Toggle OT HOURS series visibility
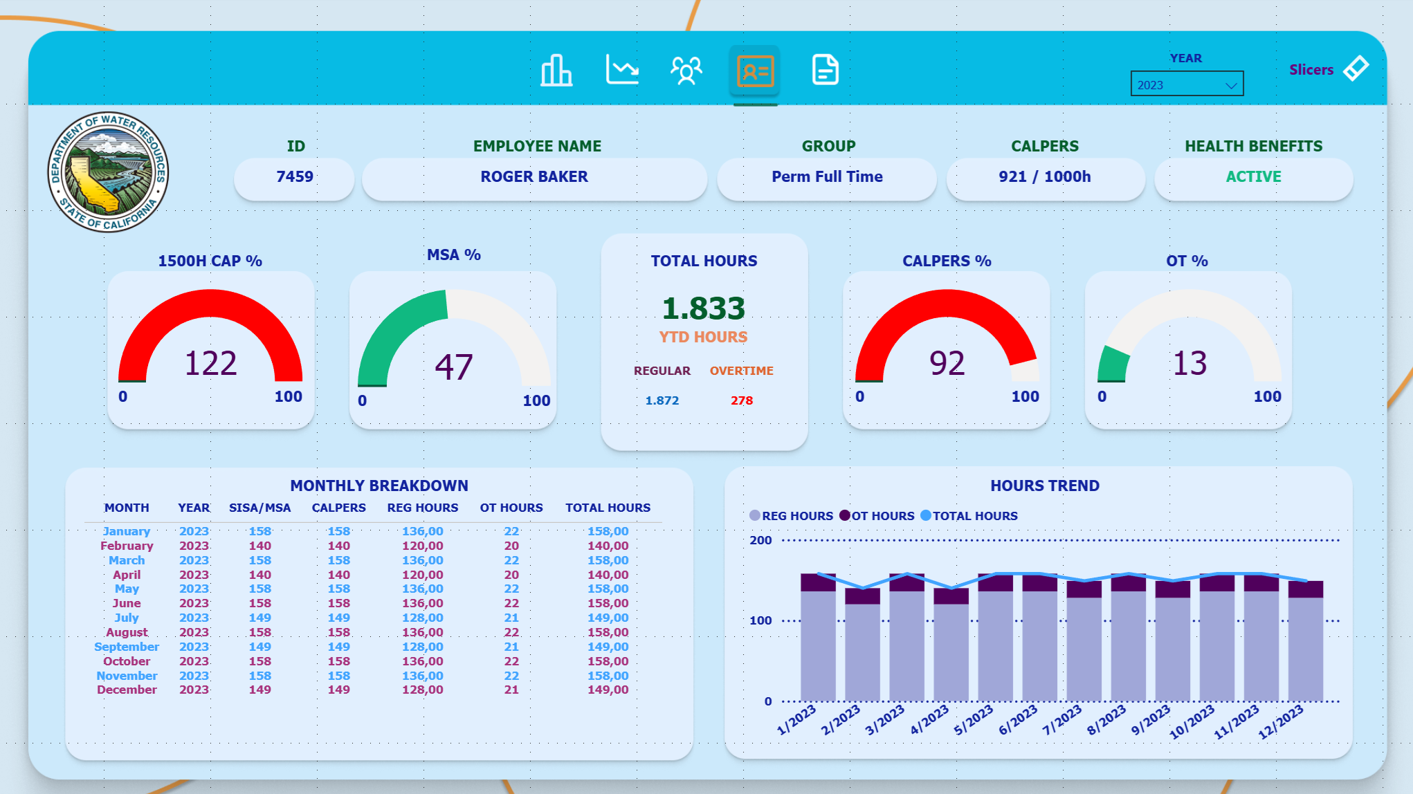Image resolution: width=1413 pixels, height=794 pixels. (x=879, y=516)
